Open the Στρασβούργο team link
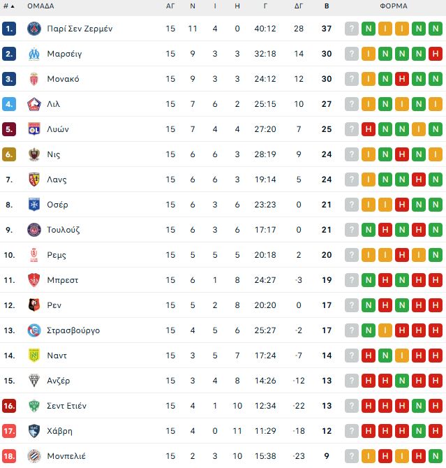This screenshot has height=468, width=446. (73, 330)
